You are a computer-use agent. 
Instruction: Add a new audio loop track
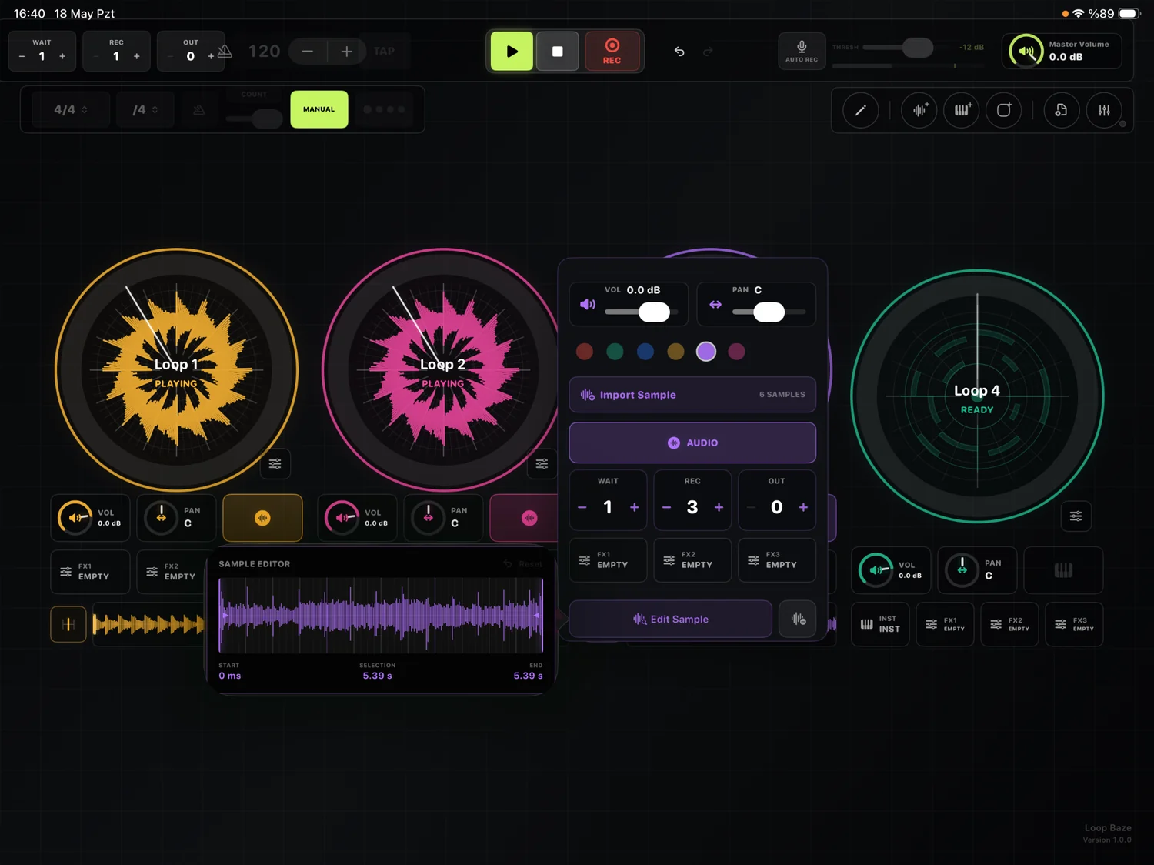[919, 110]
